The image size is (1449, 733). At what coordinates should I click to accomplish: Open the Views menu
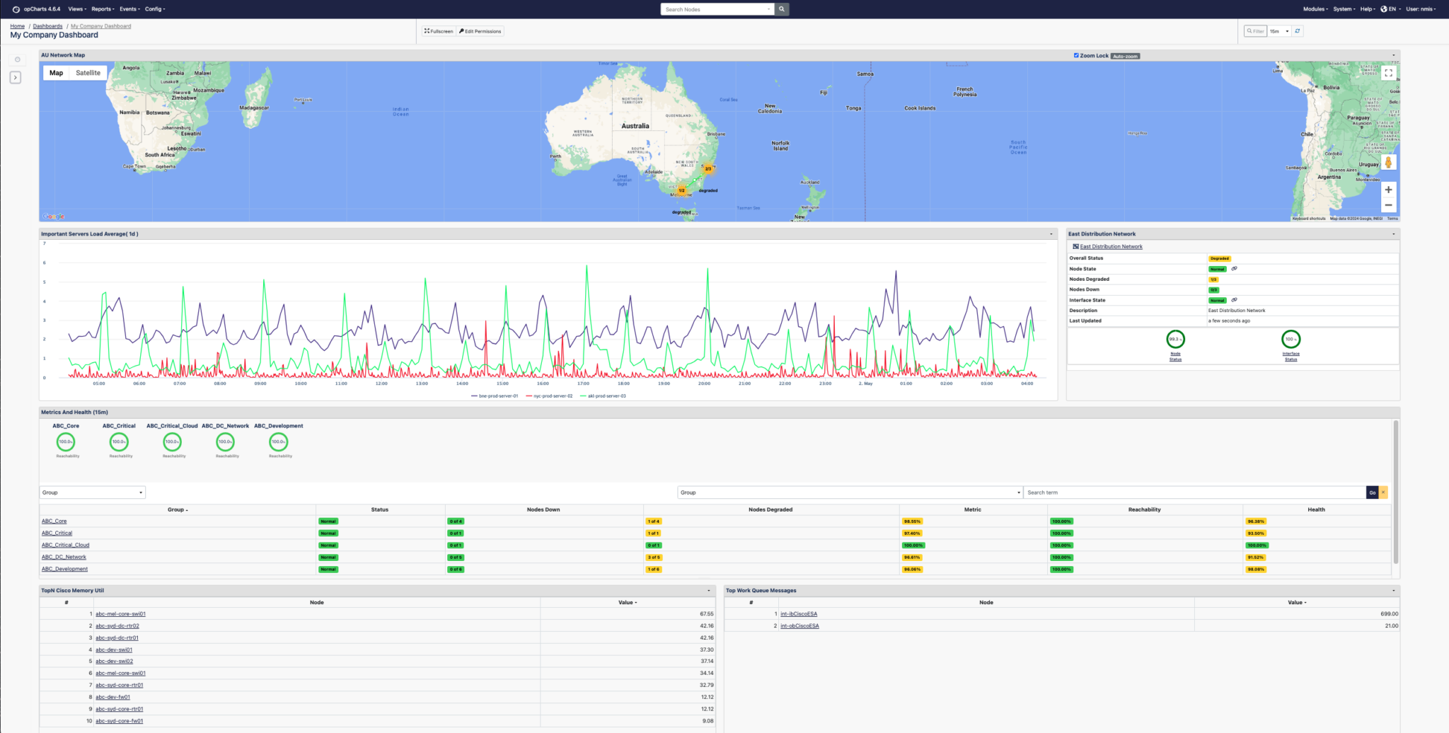click(x=77, y=9)
